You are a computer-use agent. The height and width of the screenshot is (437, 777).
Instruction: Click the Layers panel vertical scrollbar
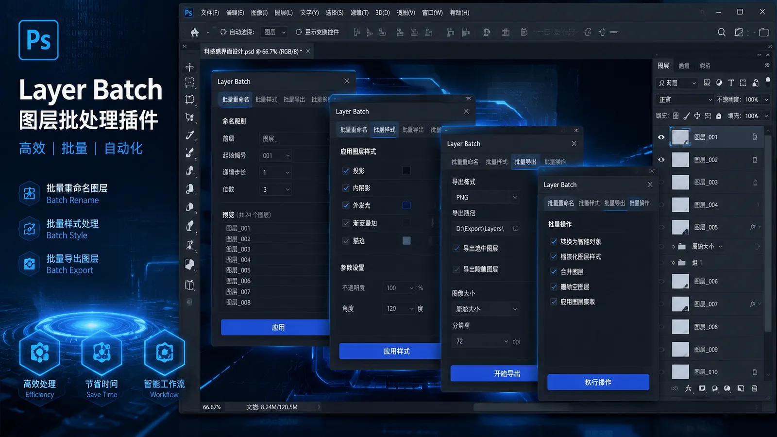768,233
